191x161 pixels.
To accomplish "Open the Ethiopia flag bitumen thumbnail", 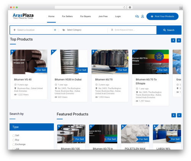I will pos(151,62).
